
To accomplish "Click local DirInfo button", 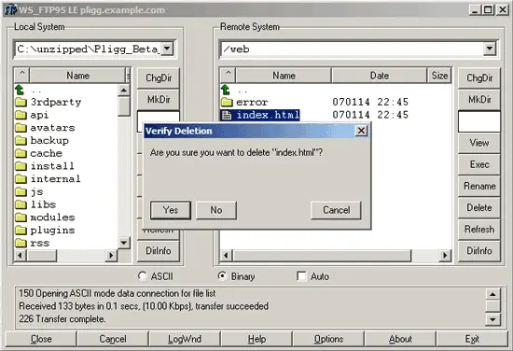I will pyautogui.click(x=159, y=251).
